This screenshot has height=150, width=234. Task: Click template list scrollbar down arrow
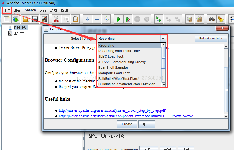click(164, 85)
